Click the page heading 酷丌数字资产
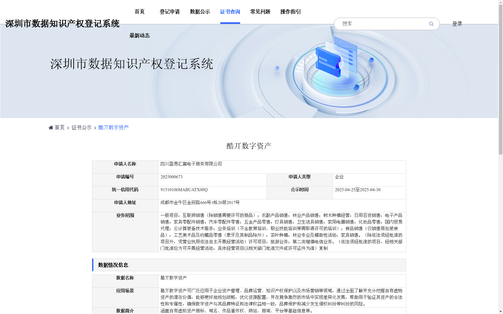503x314 pixels. point(249,146)
